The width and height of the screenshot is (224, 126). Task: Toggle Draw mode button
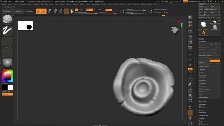pos(44,11)
